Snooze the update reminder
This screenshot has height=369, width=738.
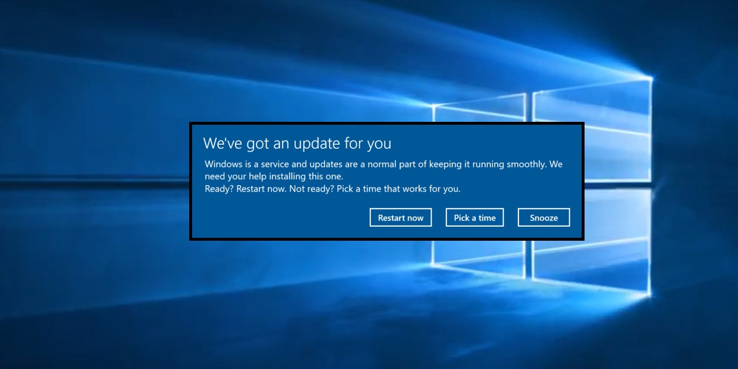(544, 217)
